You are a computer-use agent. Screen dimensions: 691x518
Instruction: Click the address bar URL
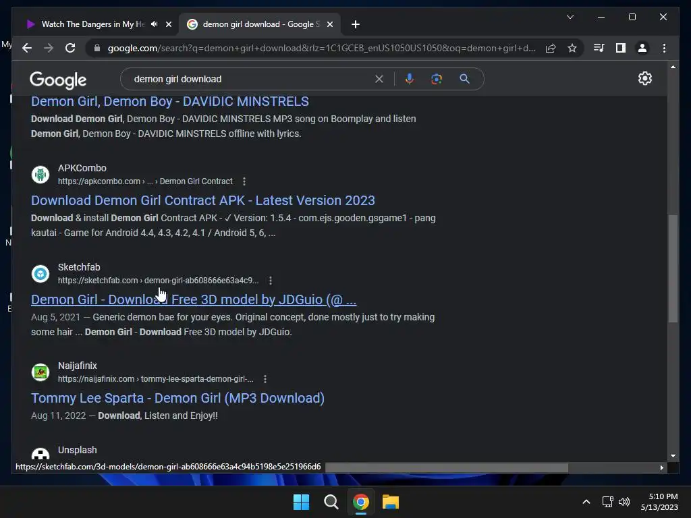[x=321, y=48]
